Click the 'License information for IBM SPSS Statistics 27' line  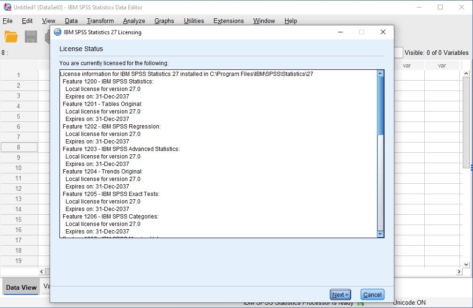click(186, 74)
